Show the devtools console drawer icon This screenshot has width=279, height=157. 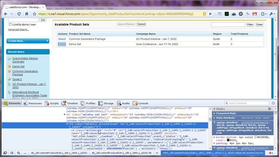12,153
